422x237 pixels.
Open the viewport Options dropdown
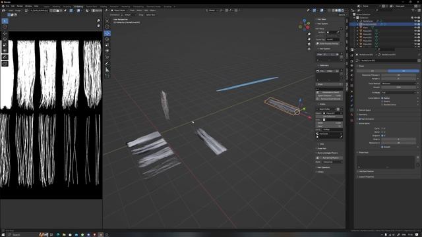pyautogui.click(x=342, y=14)
